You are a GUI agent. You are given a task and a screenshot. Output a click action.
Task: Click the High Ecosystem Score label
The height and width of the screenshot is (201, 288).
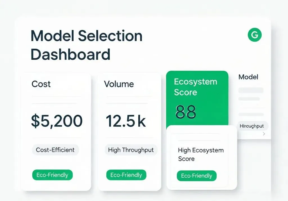(201, 154)
